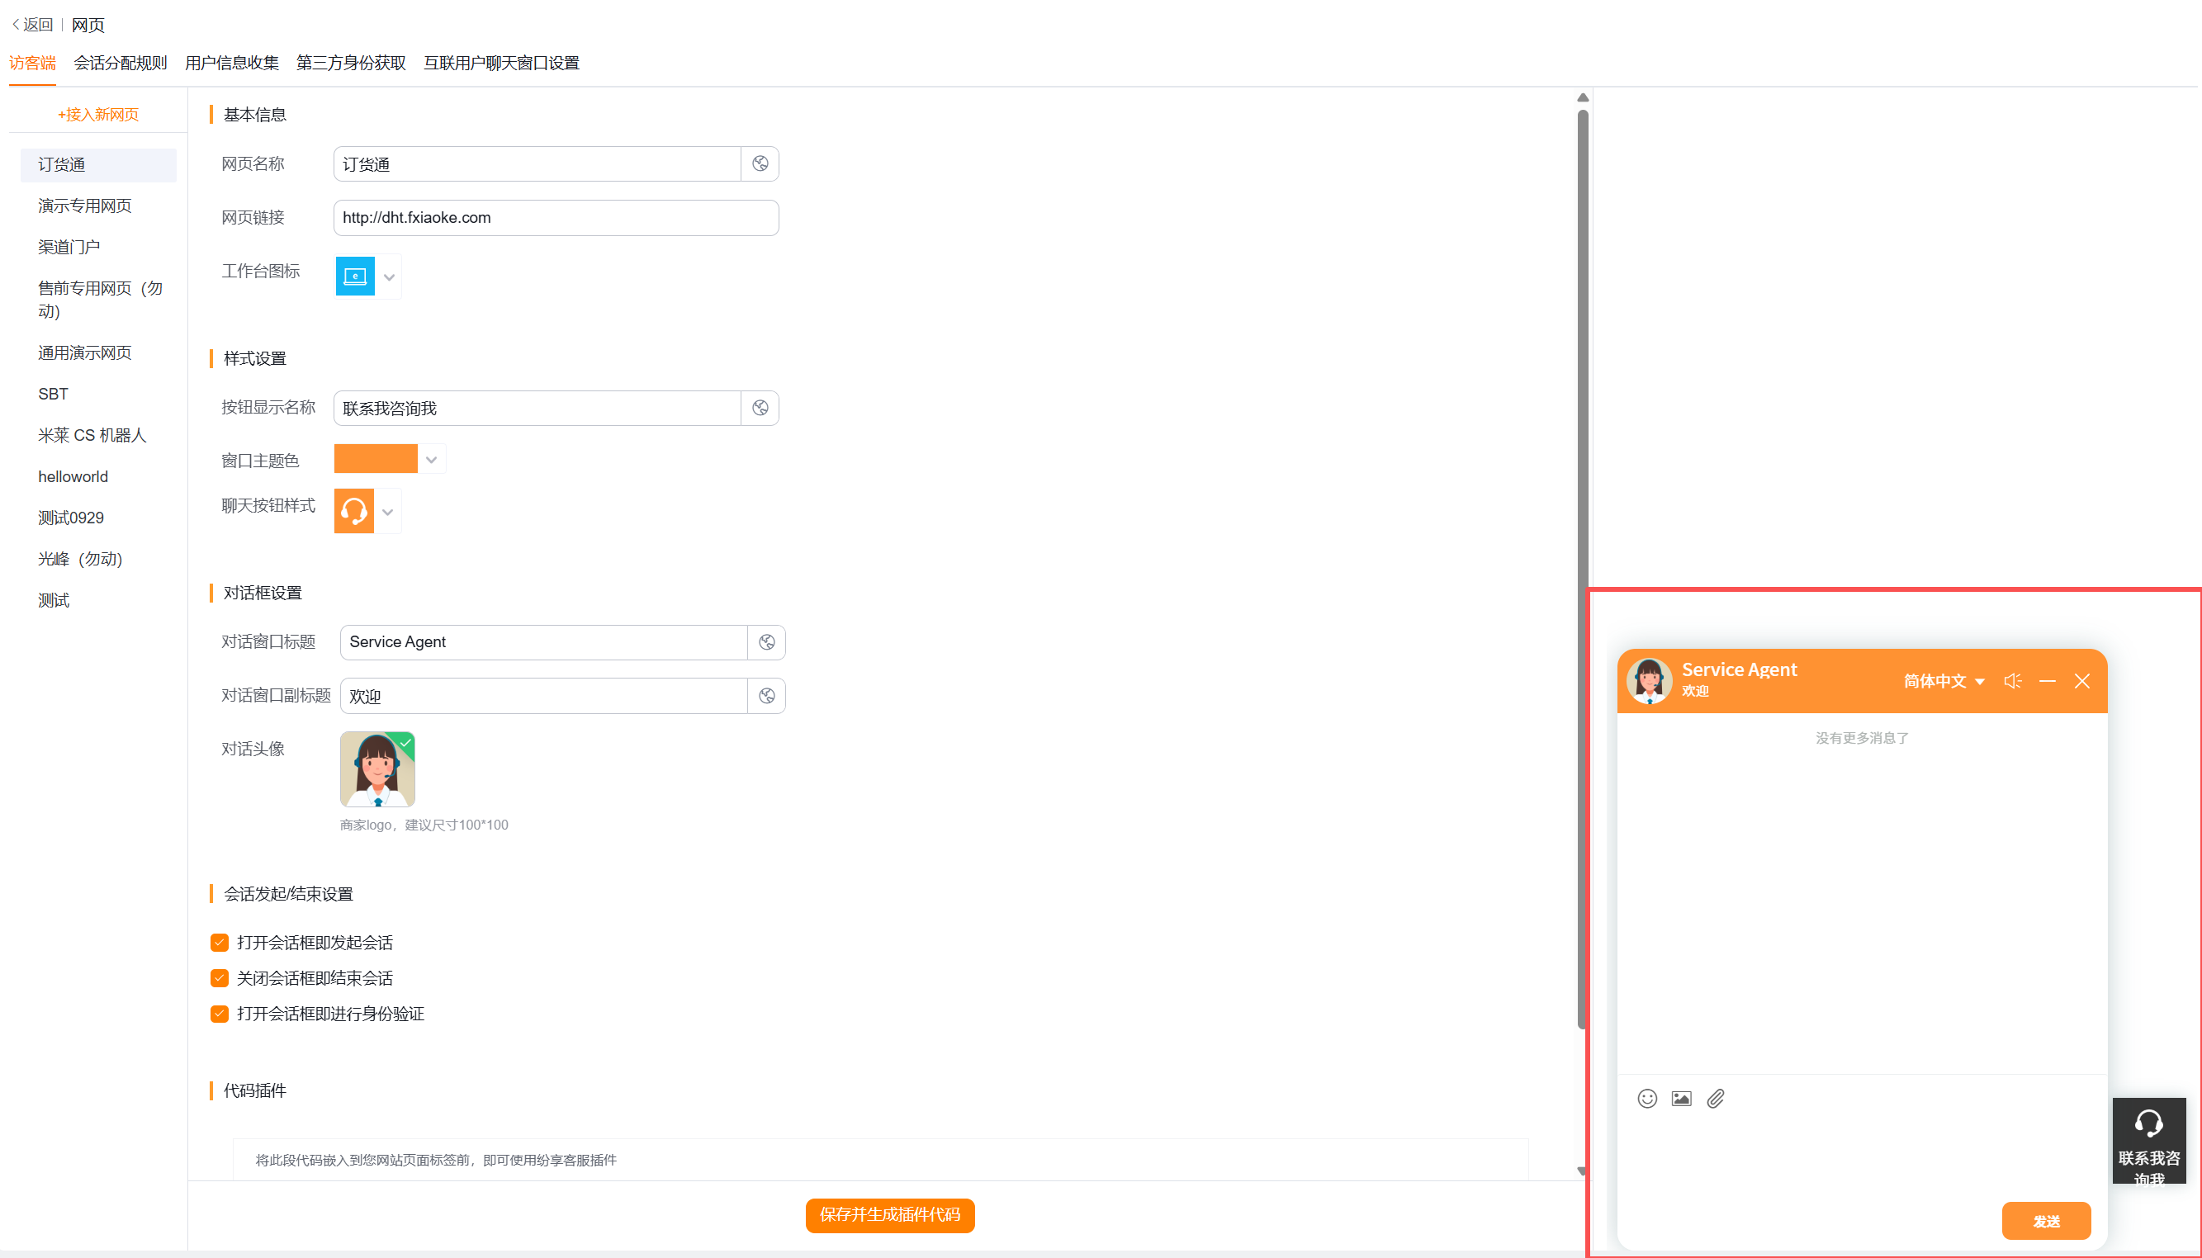Viewport: 2202px width, 1258px height.
Task: Click the orange 窗口主题色 swatch
Action: coord(376,459)
